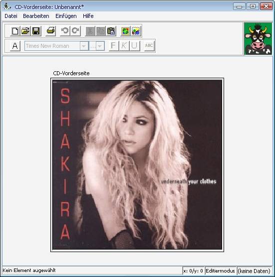Toggle underline formatting with U button
Screen dimensions: 275x277
(135, 46)
